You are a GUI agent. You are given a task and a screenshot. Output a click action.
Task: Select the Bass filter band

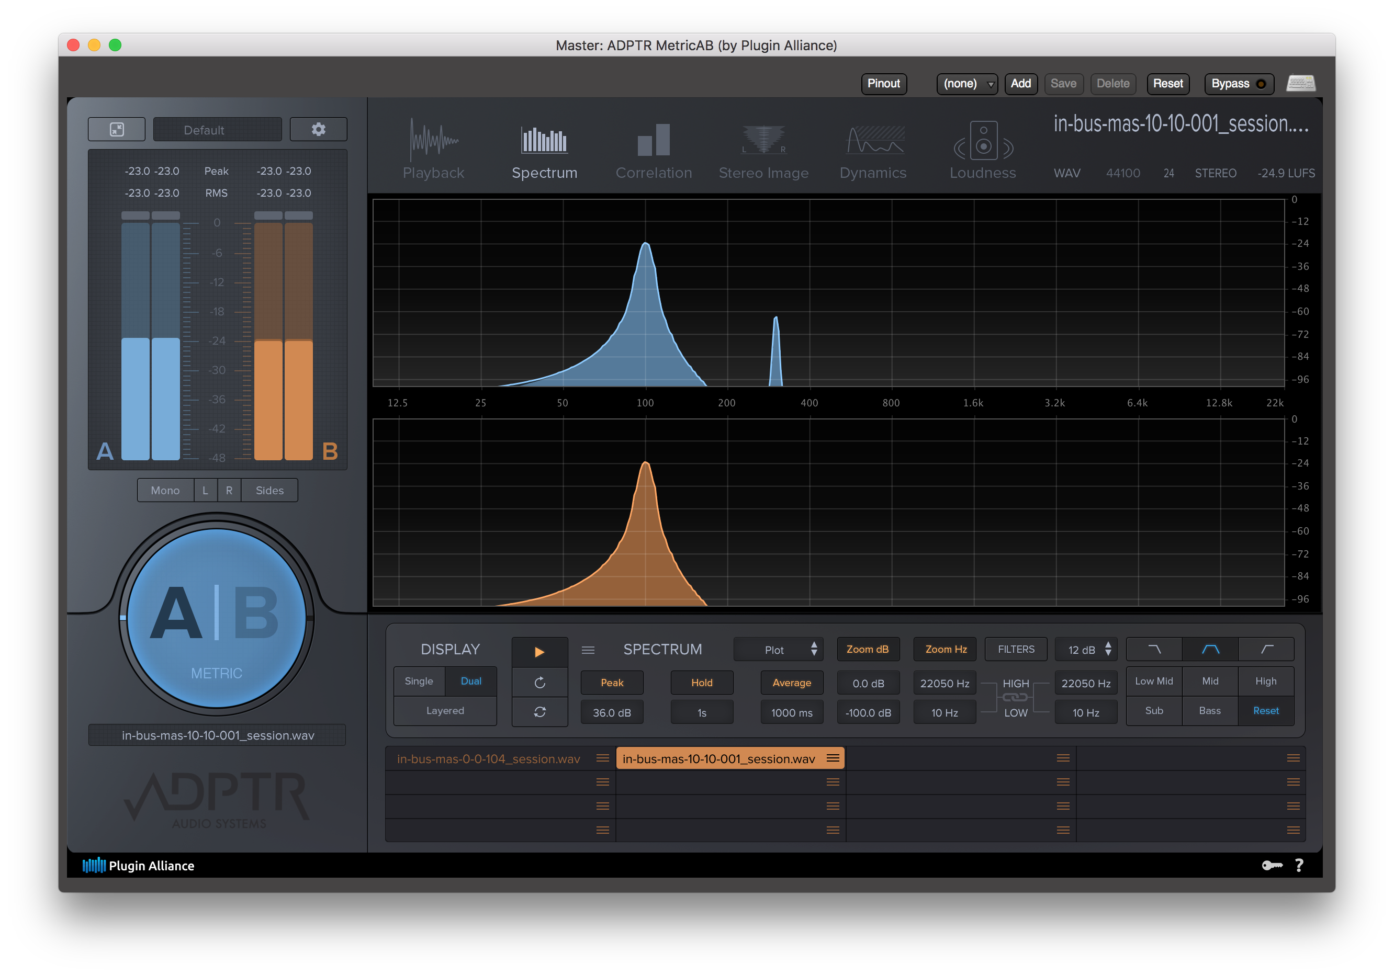1210,711
